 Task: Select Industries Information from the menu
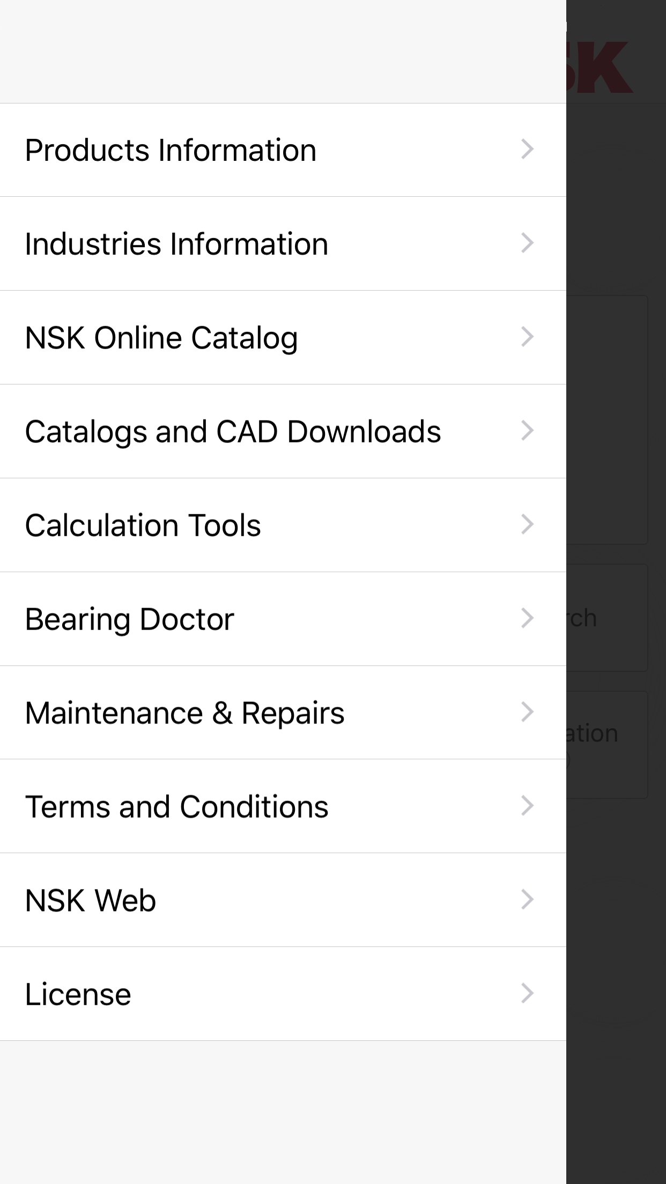[176, 244]
